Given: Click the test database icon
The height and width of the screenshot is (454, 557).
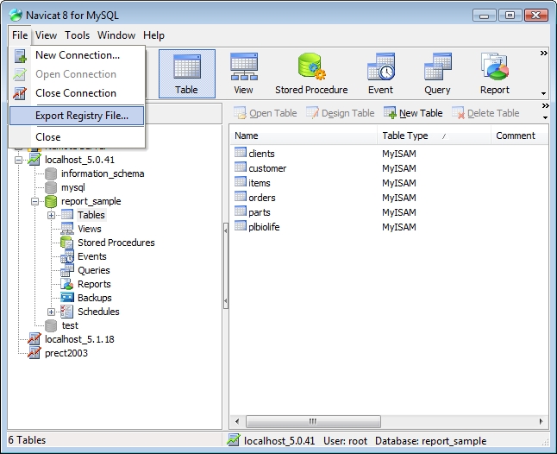Looking at the screenshot, I should pos(51,325).
